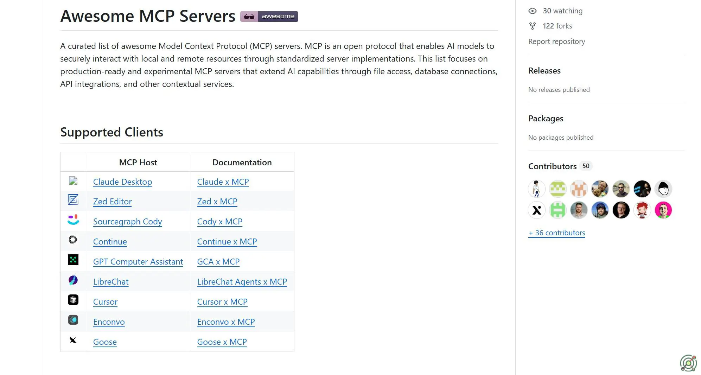
Task: Open GCA x MCP documentation
Action: (x=218, y=262)
